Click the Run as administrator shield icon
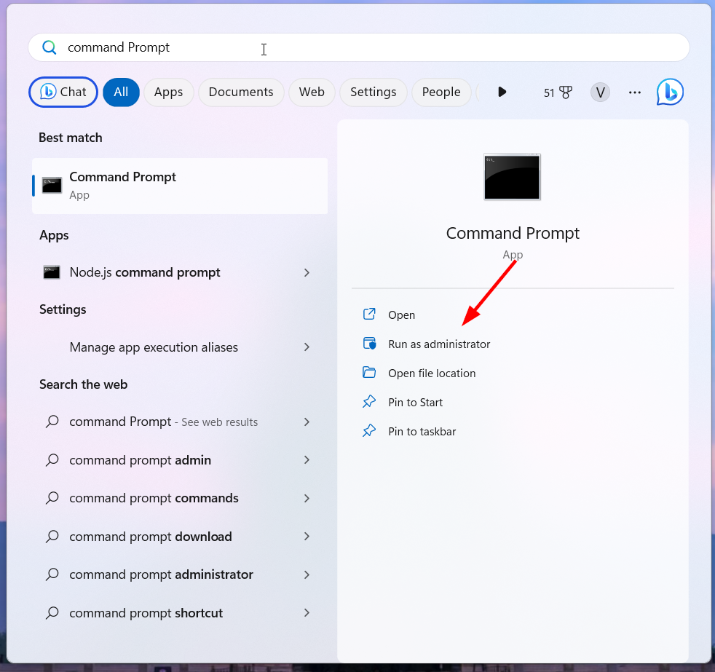The height and width of the screenshot is (672, 715). pos(369,344)
